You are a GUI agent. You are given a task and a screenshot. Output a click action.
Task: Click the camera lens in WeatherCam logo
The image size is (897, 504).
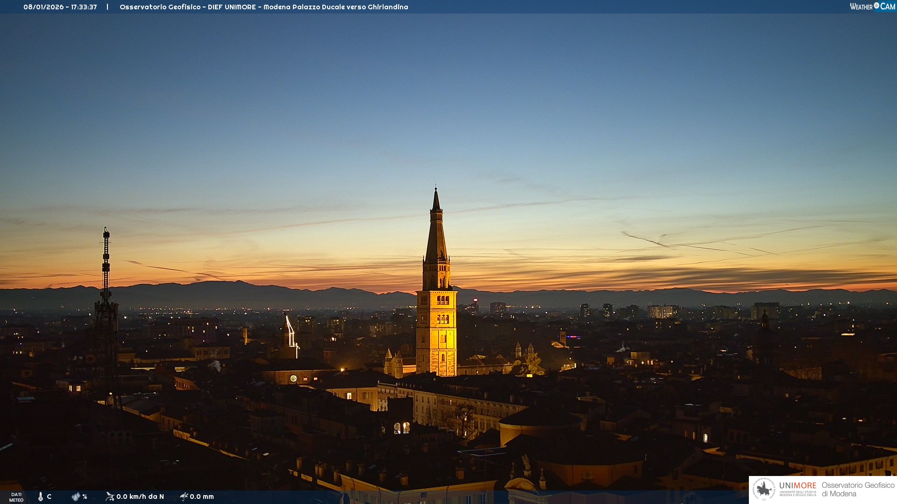click(x=876, y=6)
